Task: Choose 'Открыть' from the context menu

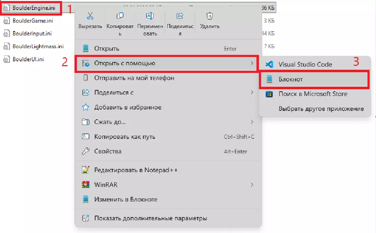Action: (x=106, y=49)
